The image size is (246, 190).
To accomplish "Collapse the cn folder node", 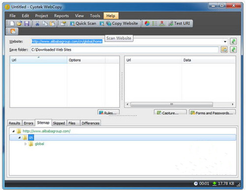I will point(20,137).
